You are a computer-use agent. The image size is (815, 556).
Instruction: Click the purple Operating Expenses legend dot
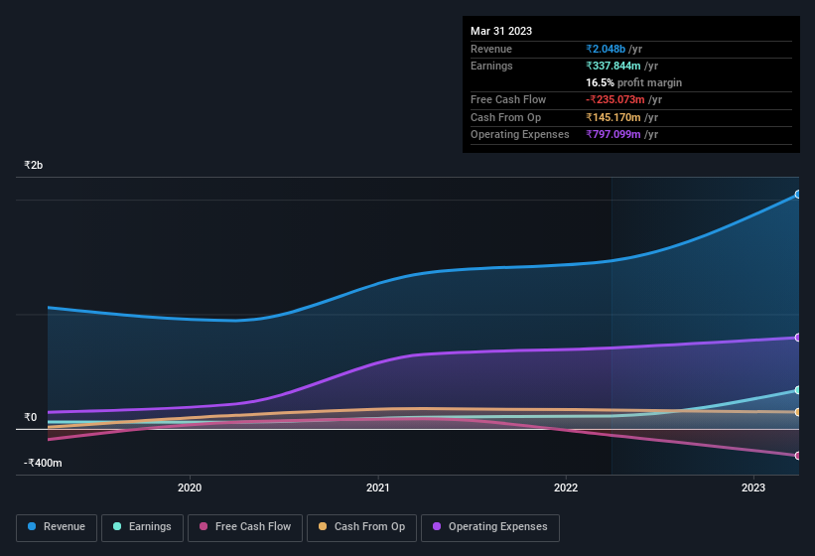tap(437, 526)
